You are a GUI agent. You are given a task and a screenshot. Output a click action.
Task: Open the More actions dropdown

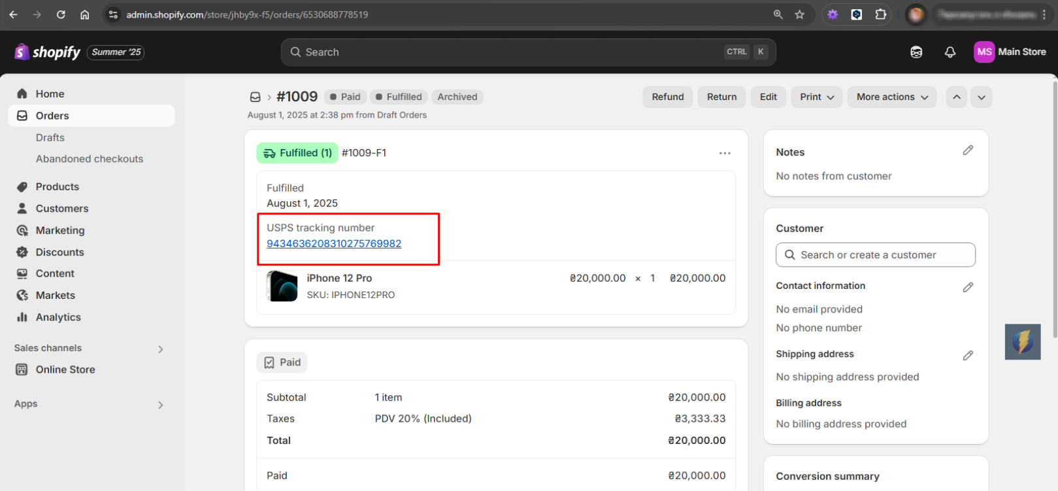point(892,97)
